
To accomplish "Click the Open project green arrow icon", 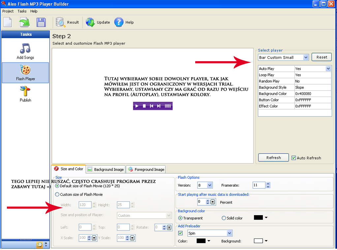I will 24,22.
